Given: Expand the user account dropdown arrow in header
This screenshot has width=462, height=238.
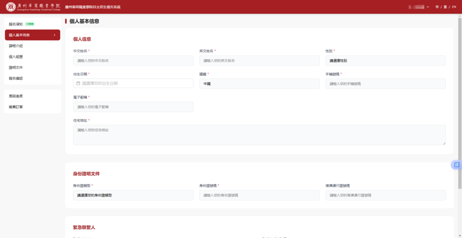Looking at the screenshot, I should click(x=428, y=7).
